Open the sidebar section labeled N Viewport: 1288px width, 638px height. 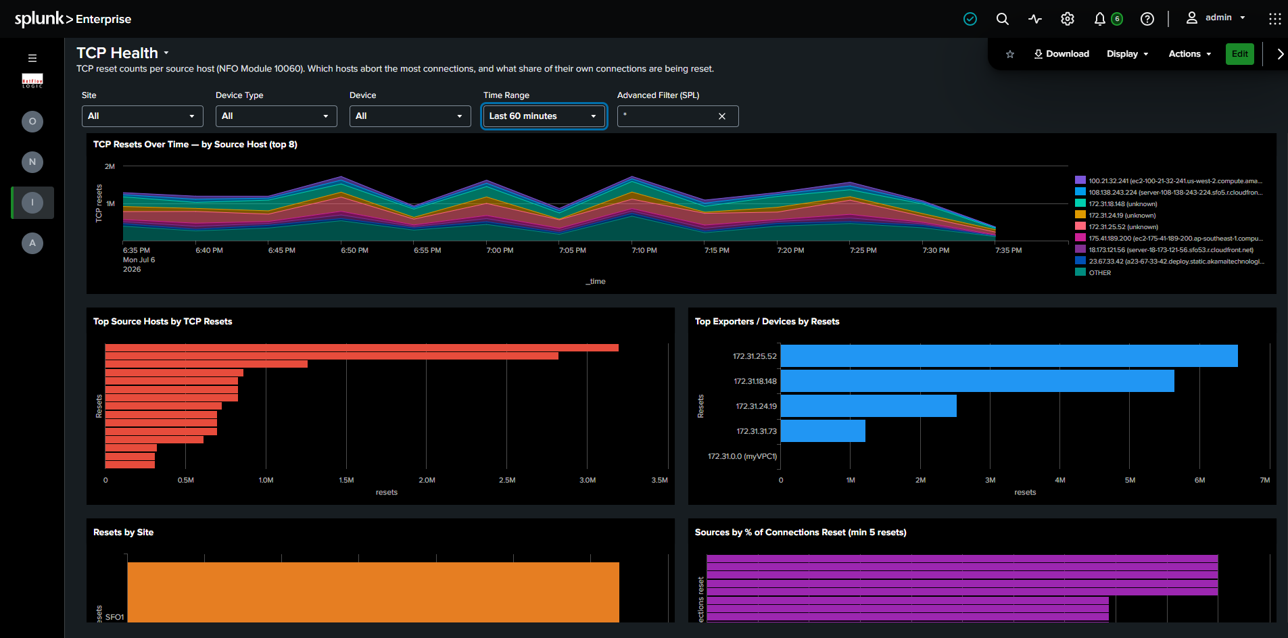pyautogui.click(x=32, y=162)
